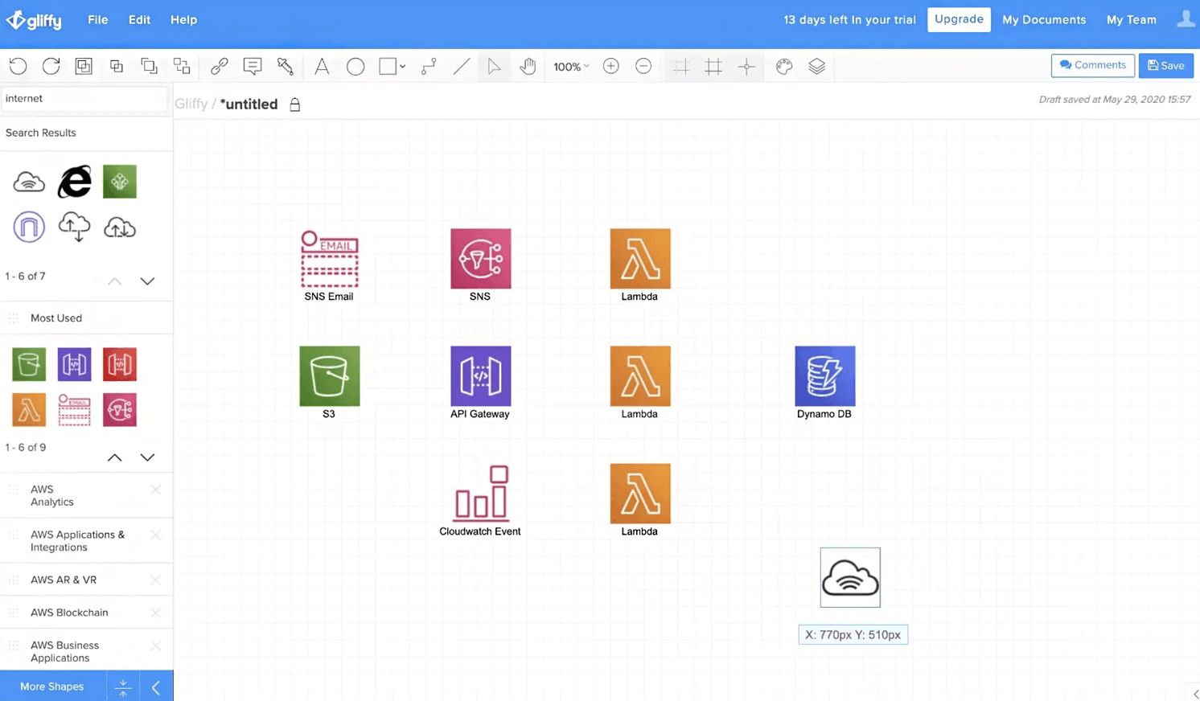Click the Undo arrow icon
Image resolution: width=1200 pixels, height=701 pixels.
[x=18, y=67]
